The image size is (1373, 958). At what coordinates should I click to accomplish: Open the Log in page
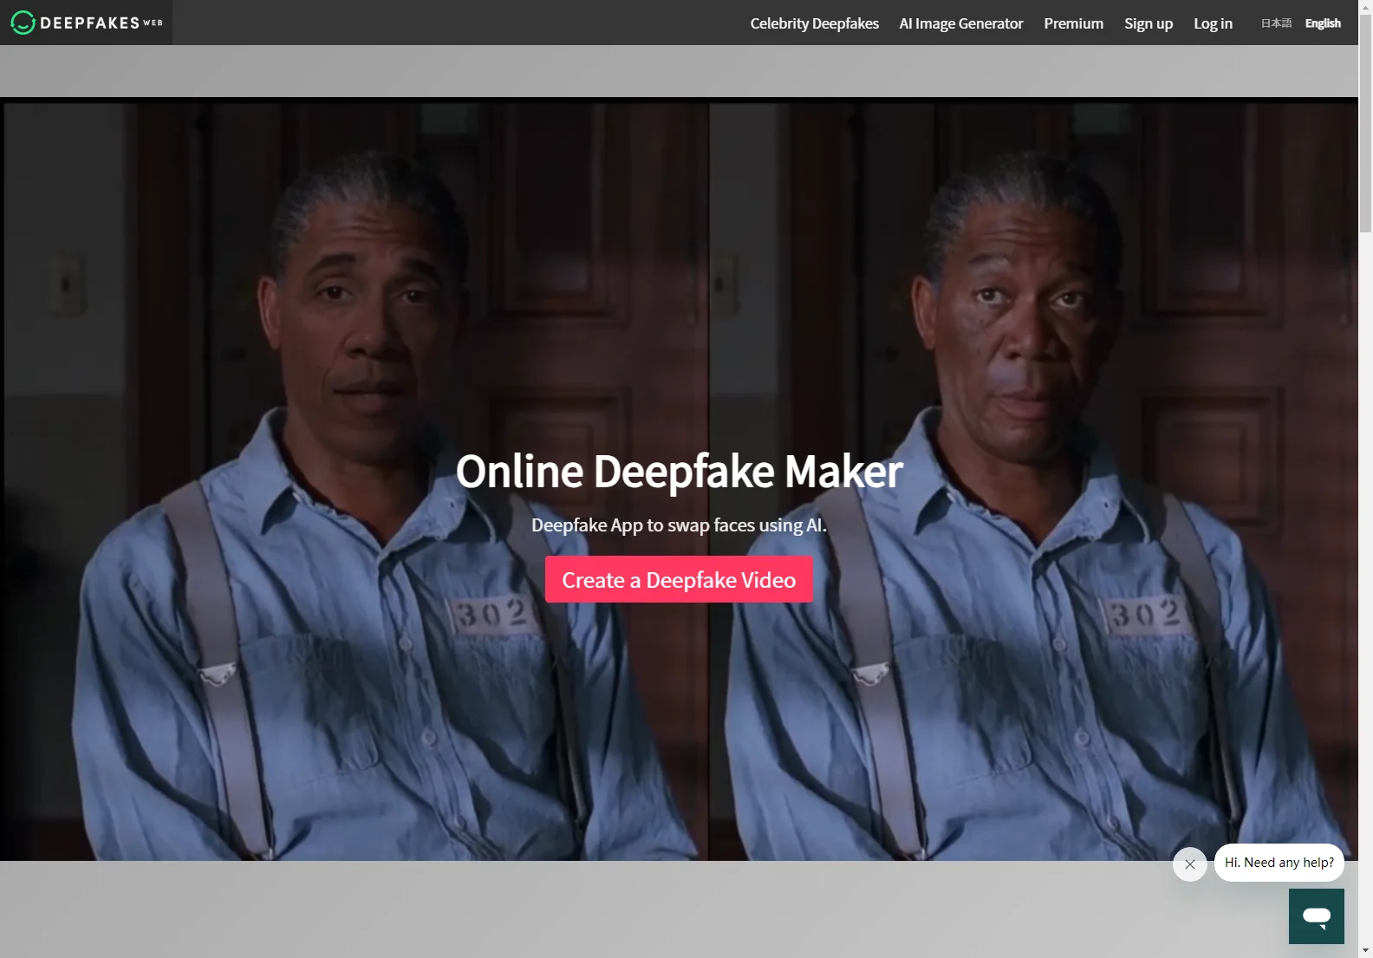pos(1213,23)
